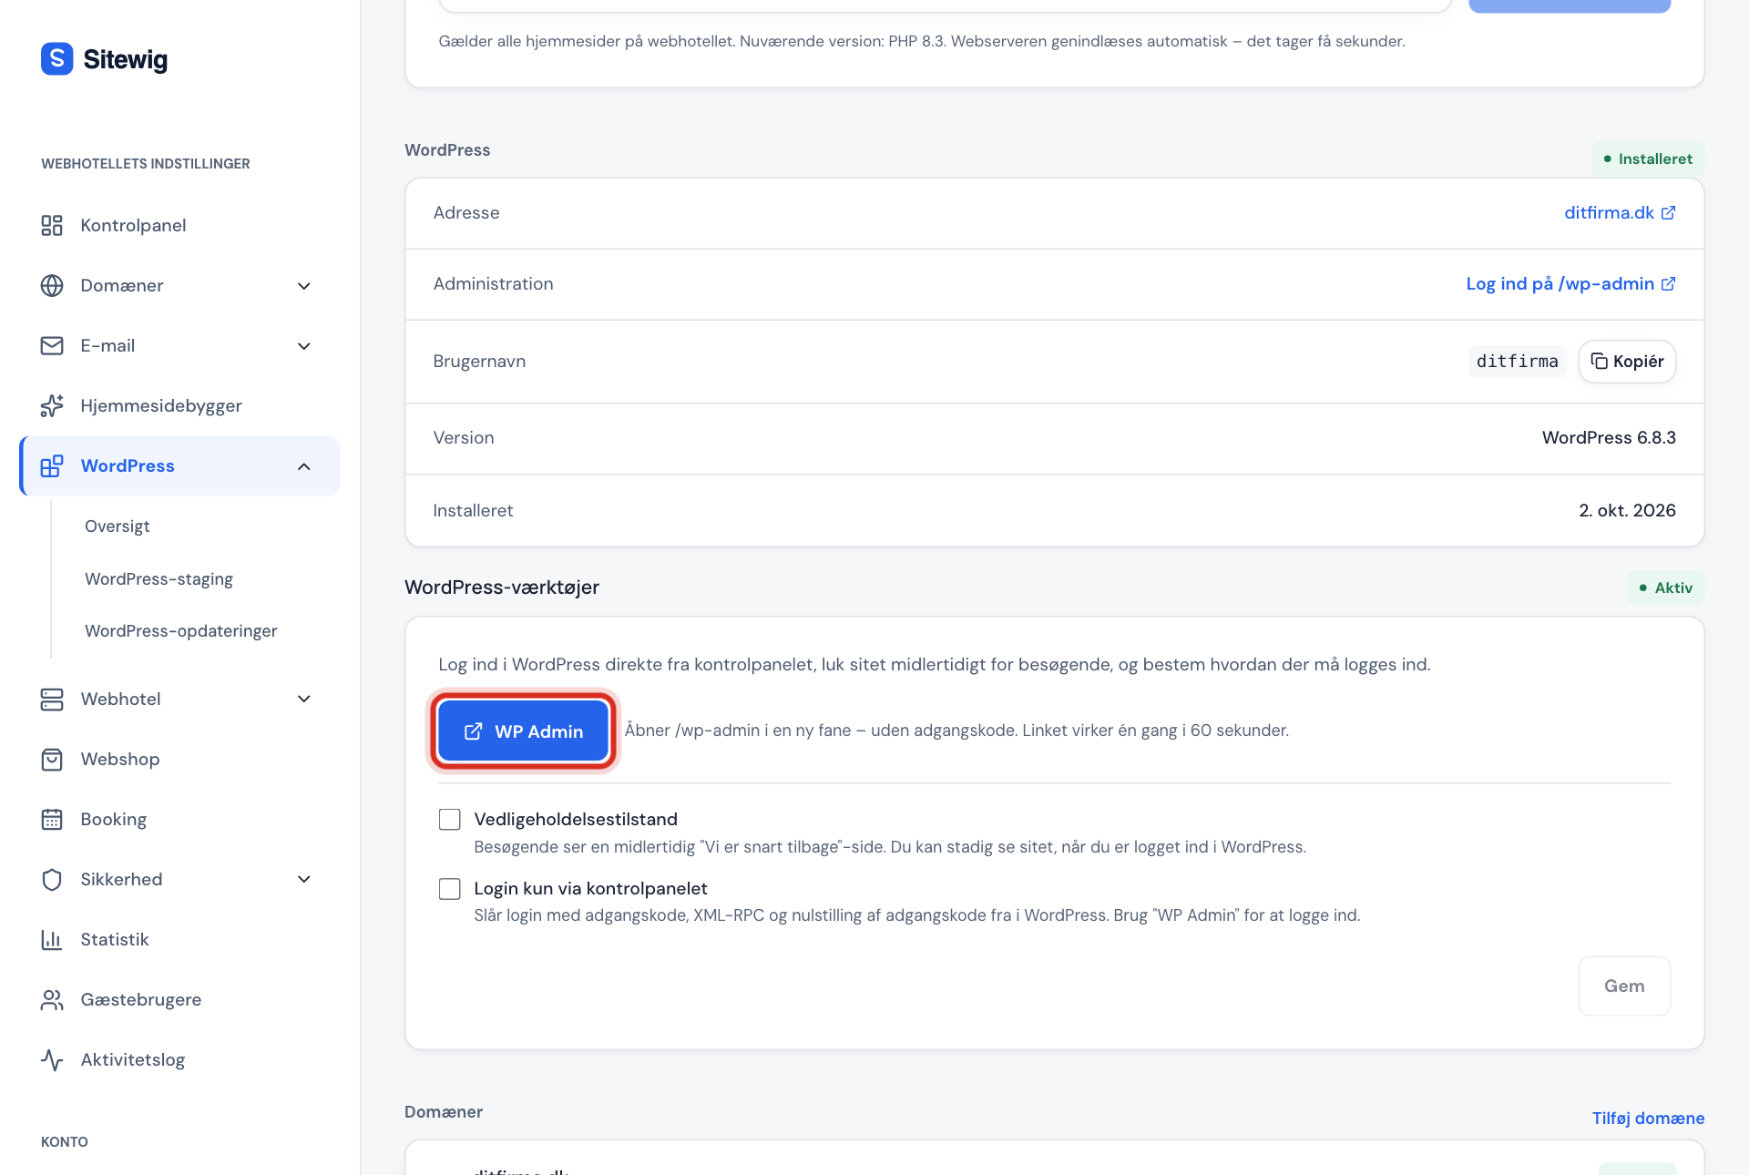1749x1175 pixels.
Task: Click the shield icon for Sikkerhed
Action: pos(52,879)
